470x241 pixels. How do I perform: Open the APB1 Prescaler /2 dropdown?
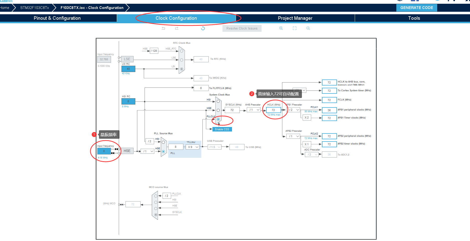(293, 110)
